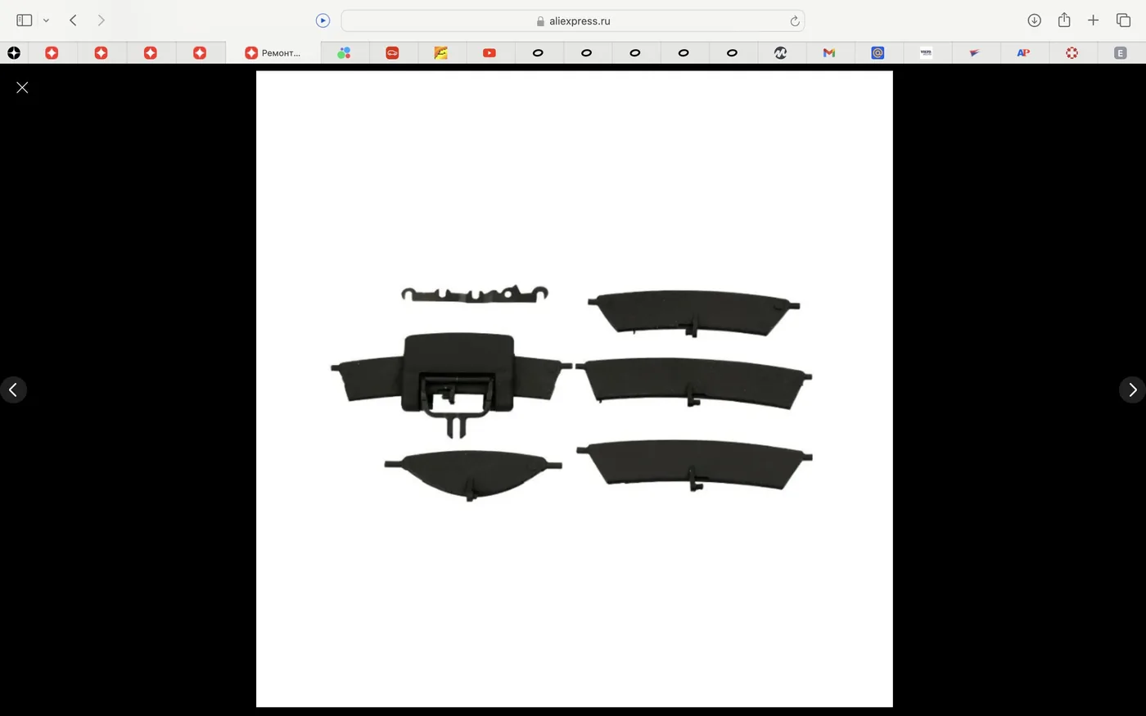The height and width of the screenshot is (716, 1146).
Task: Open the Share menu
Action: (1064, 20)
